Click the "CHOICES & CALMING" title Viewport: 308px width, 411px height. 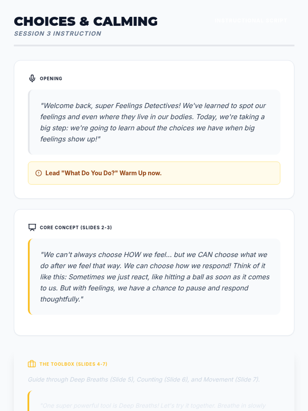coord(86,22)
